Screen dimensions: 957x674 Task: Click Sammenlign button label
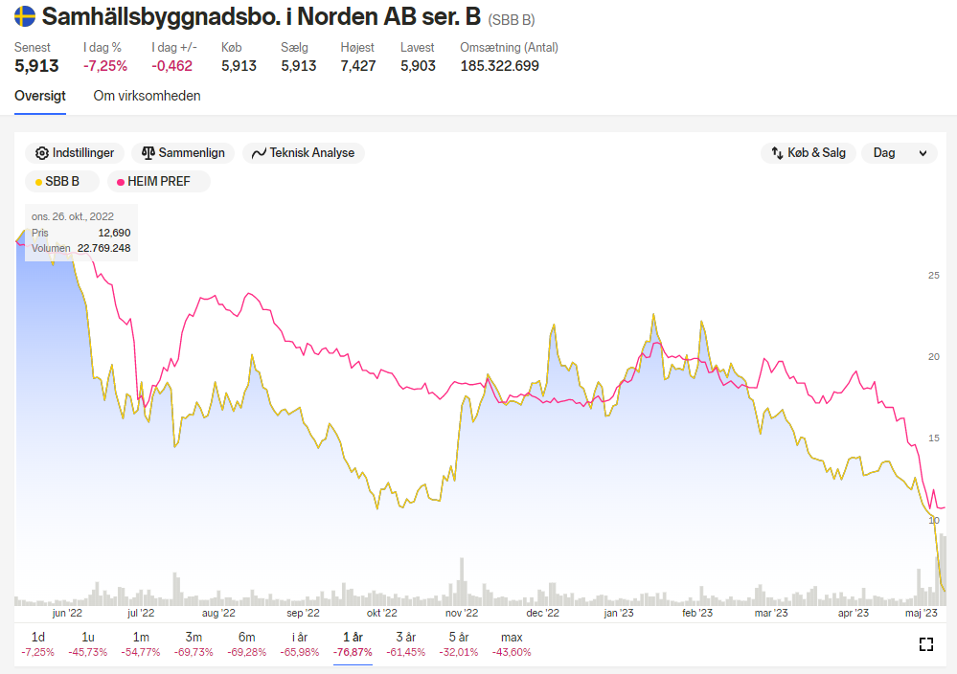(192, 153)
